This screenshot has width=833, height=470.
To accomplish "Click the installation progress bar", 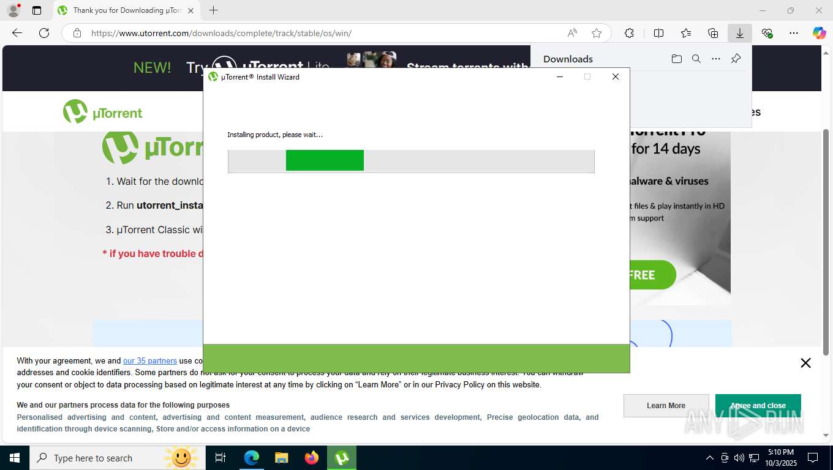I will tap(411, 161).
